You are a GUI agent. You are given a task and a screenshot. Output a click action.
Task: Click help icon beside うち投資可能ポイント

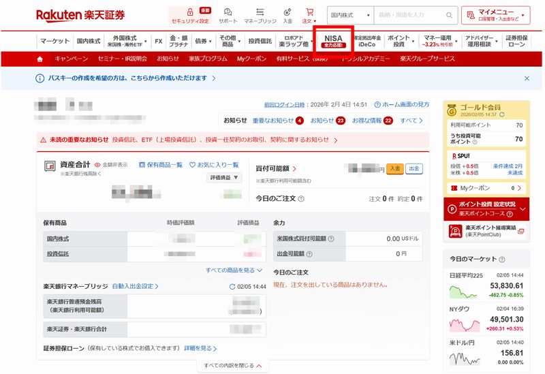pyautogui.click(x=475, y=142)
